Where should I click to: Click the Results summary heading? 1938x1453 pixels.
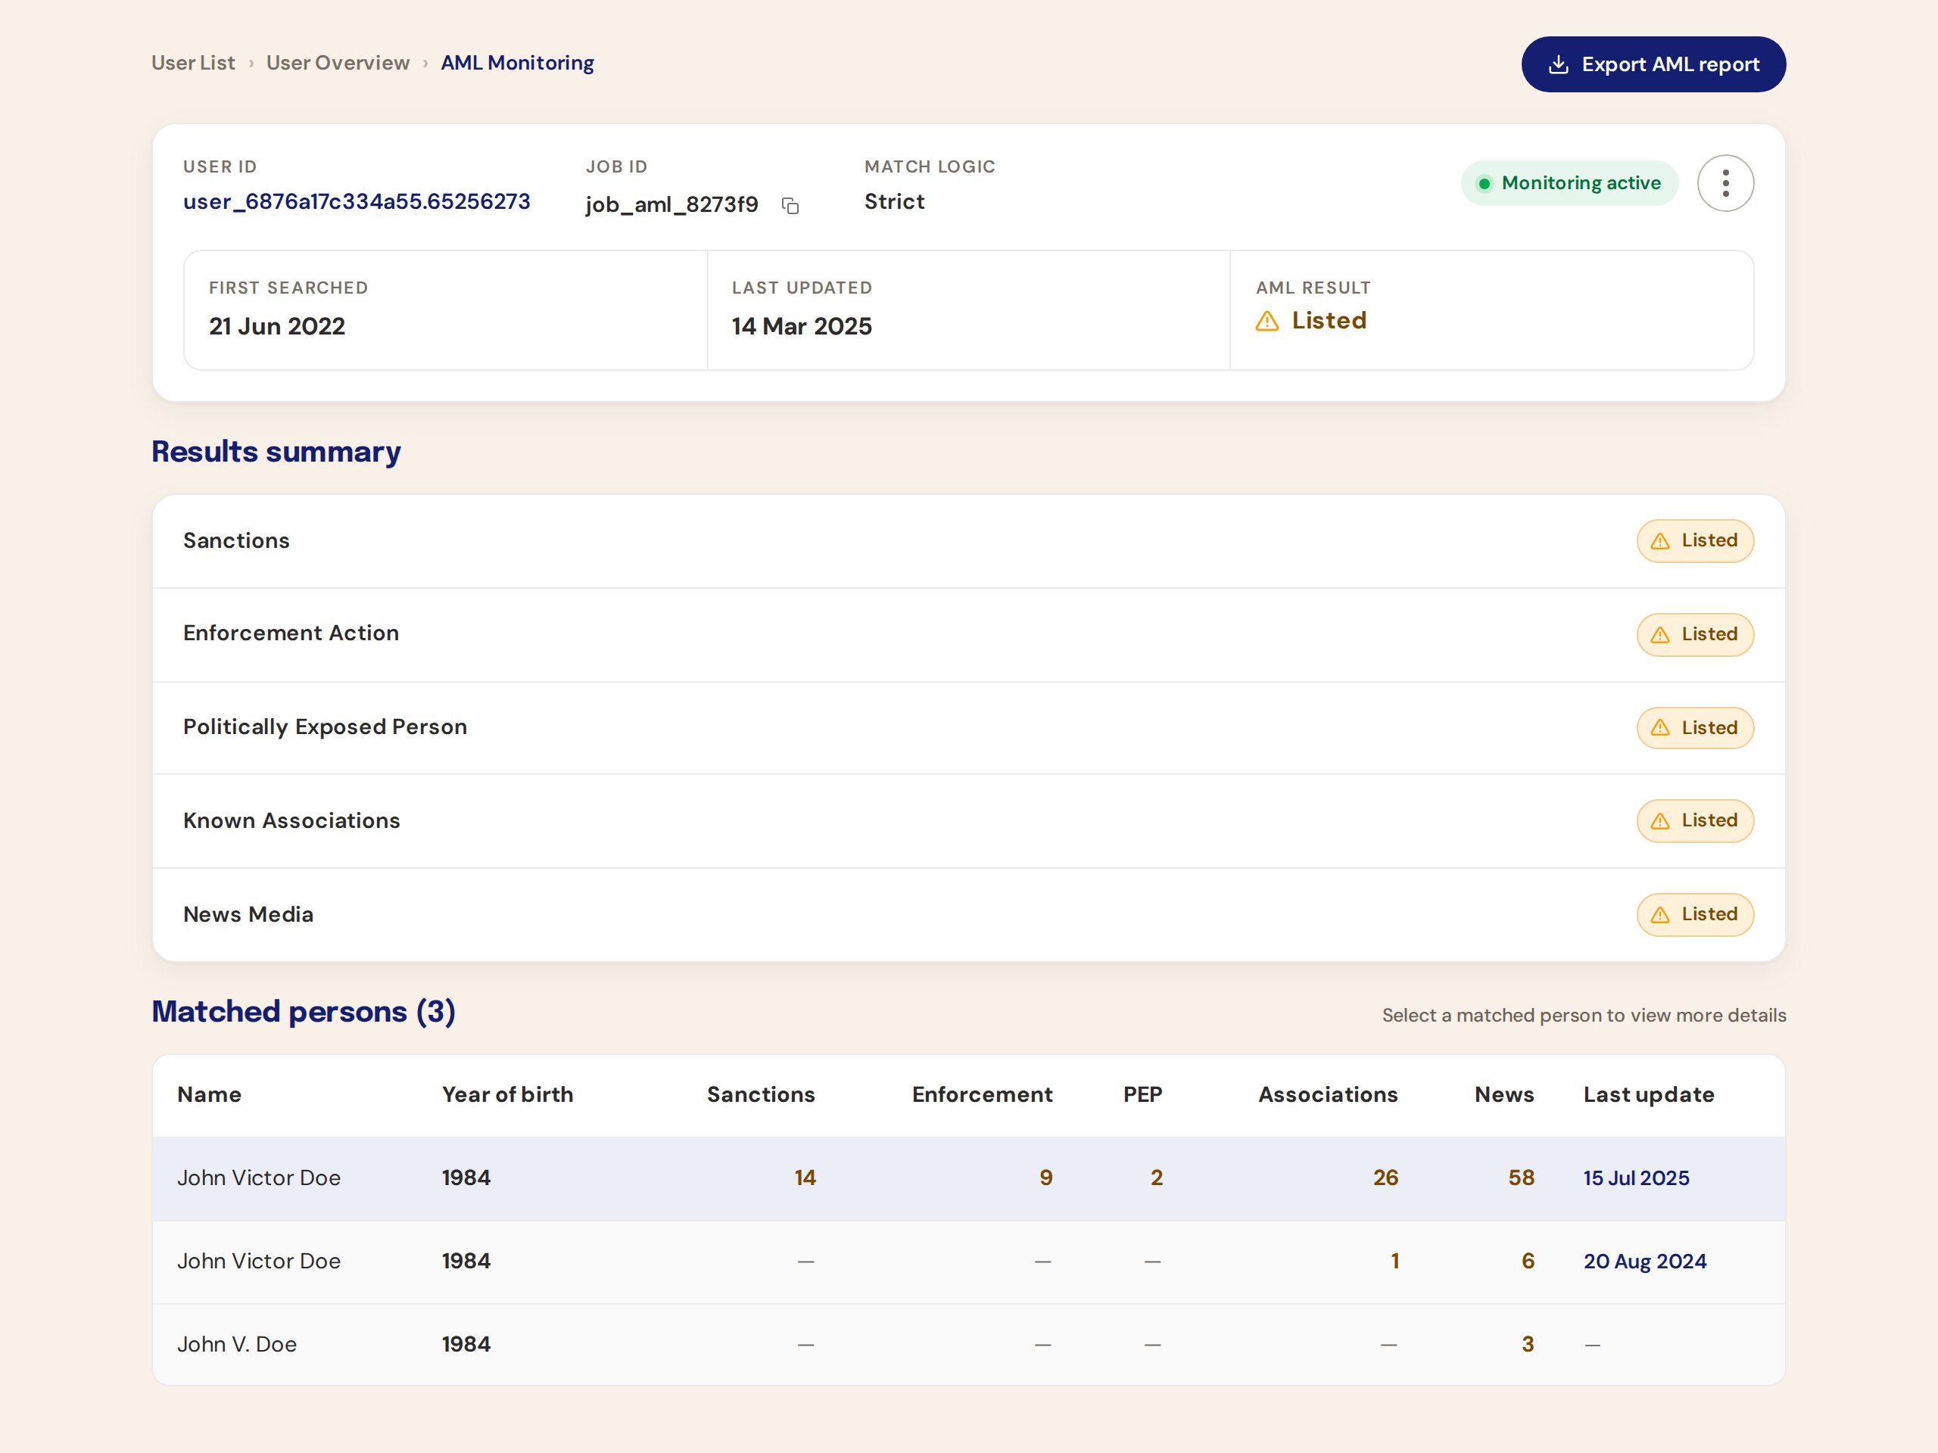(x=276, y=452)
